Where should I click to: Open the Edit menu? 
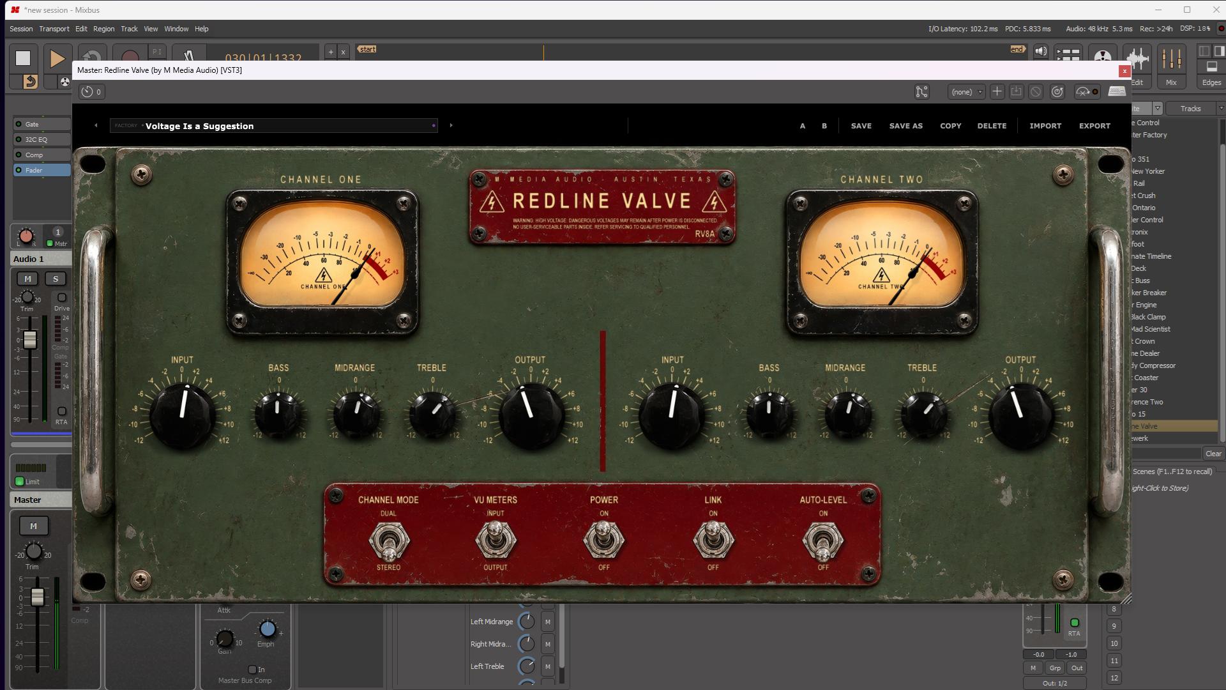pos(81,29)
